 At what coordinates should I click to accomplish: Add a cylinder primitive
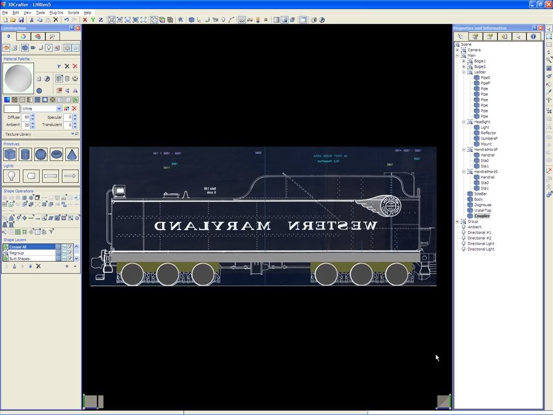[x=25, y=155]
